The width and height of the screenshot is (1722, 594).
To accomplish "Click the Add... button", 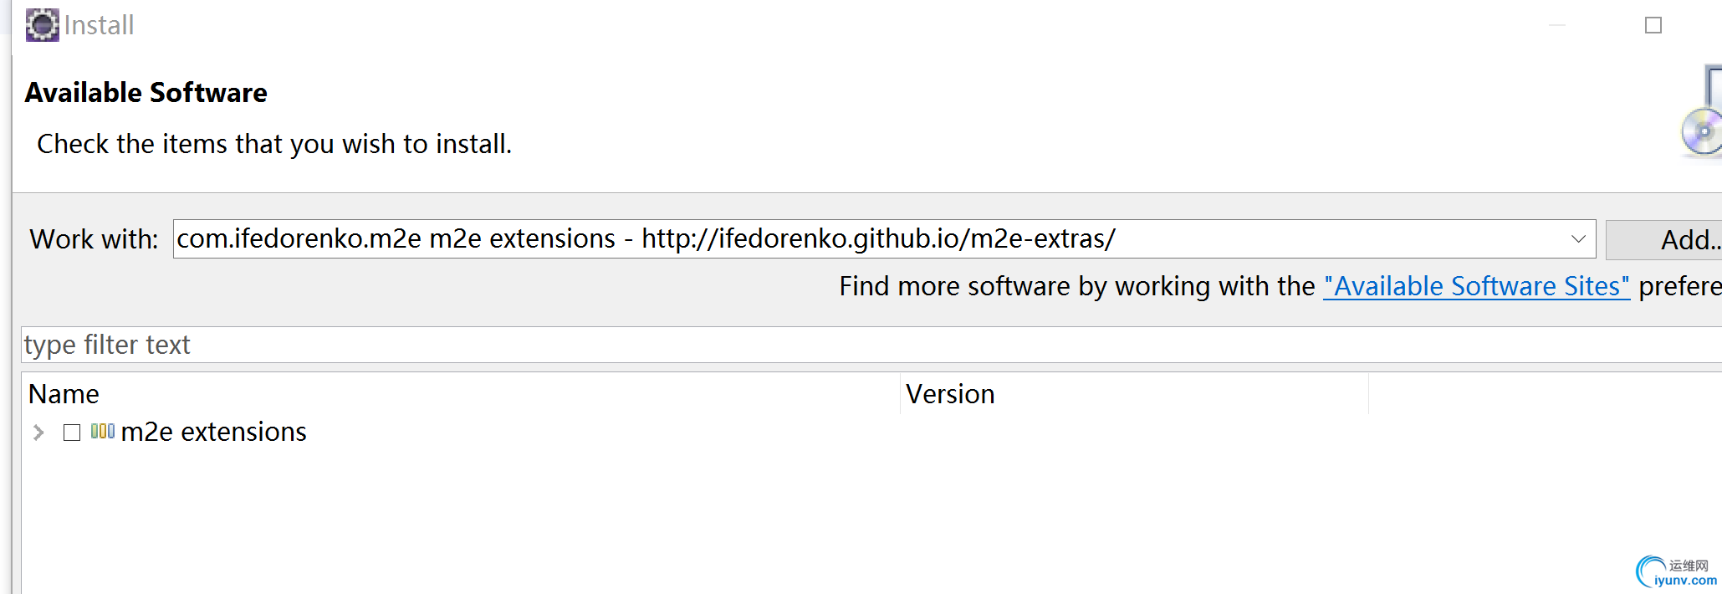I will (x=1664, y=240).
